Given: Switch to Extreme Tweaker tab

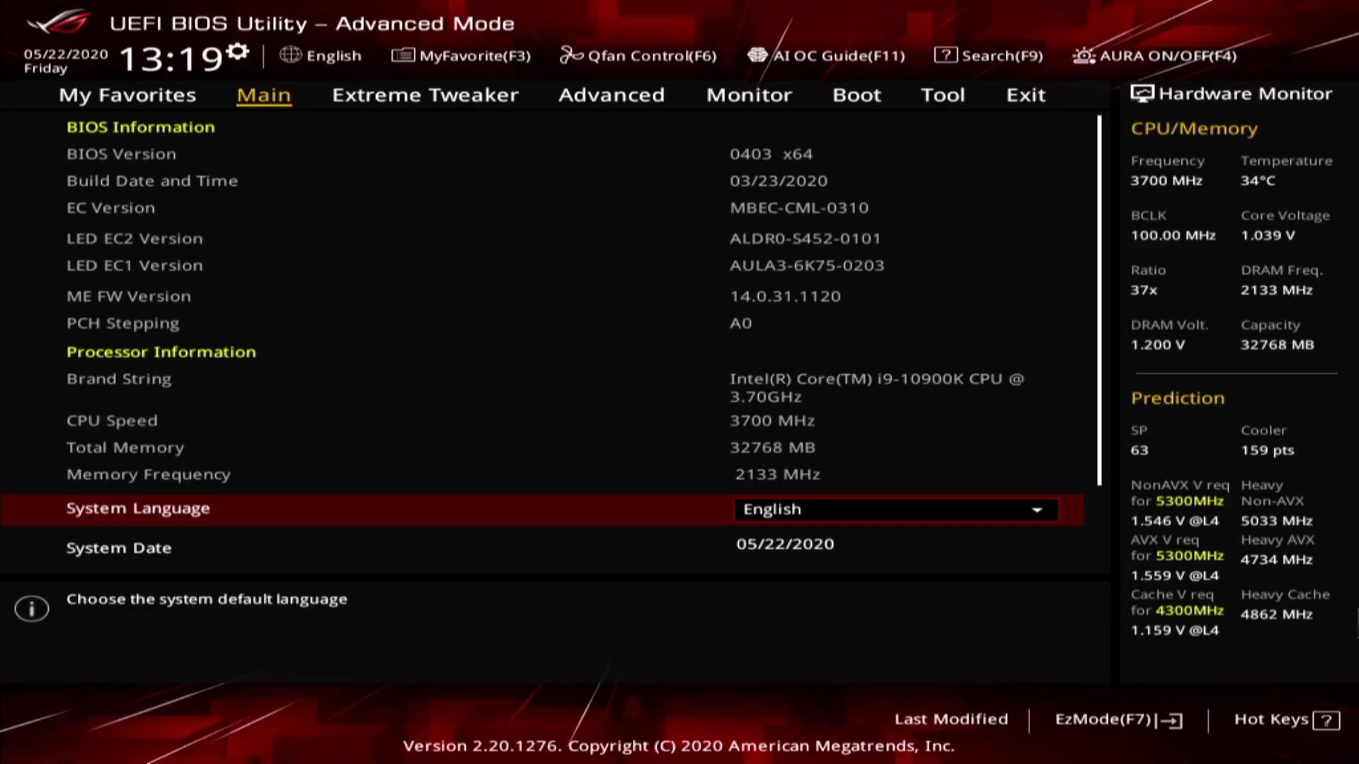Looking at the screenshot, I should [425, 95].
